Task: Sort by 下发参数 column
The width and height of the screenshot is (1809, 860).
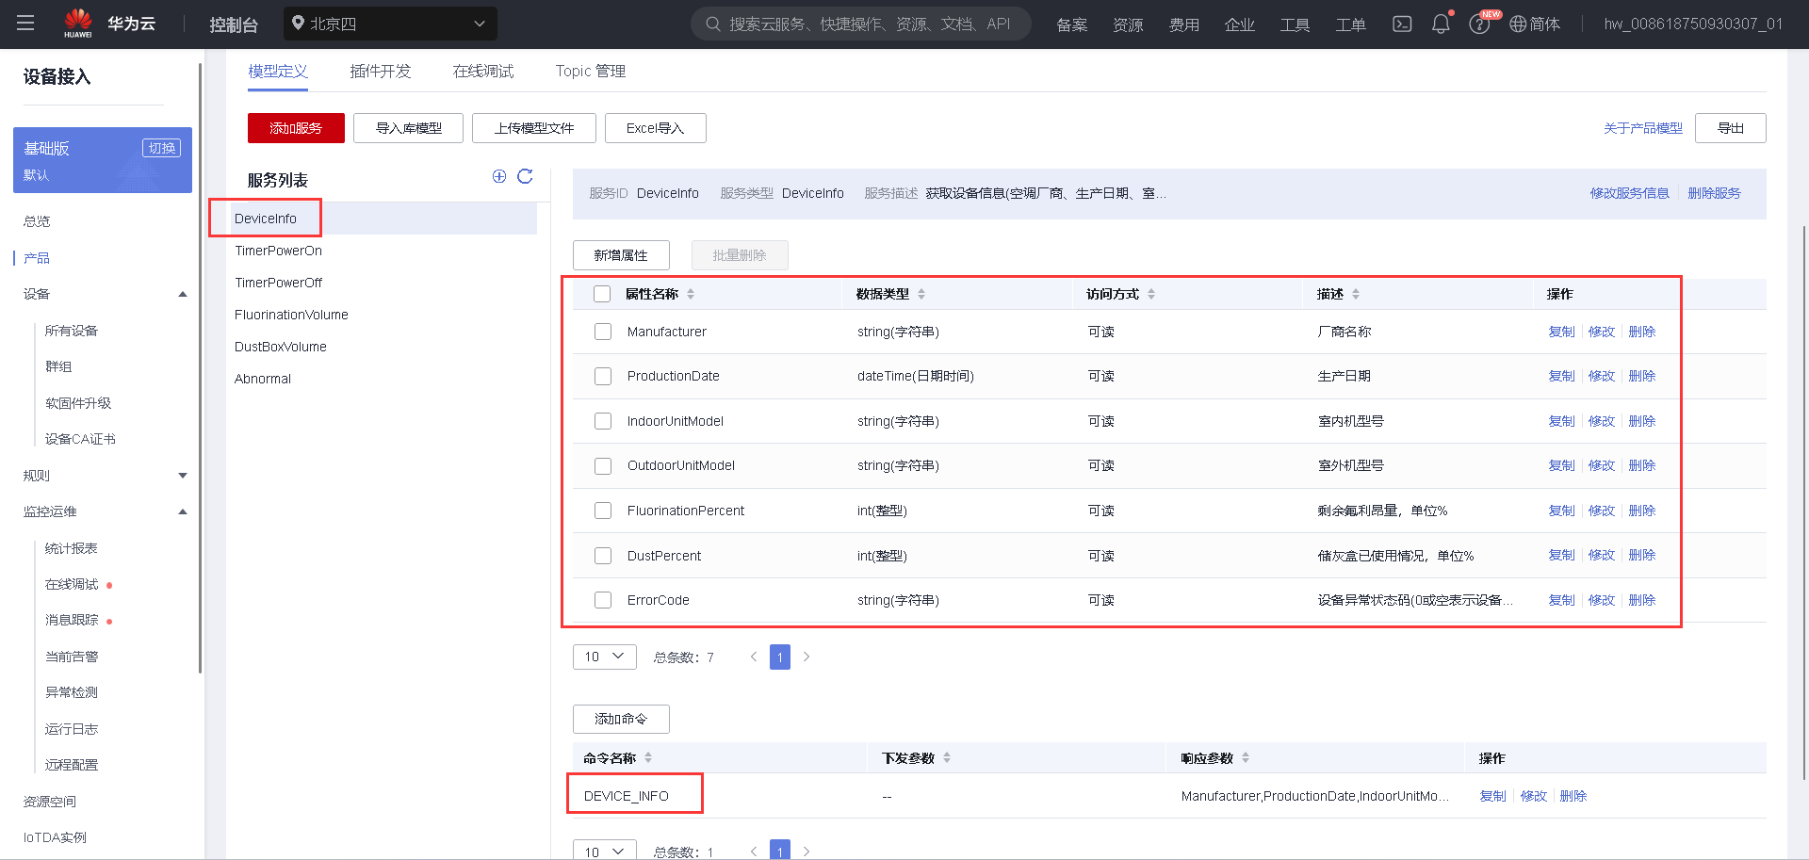Action: click(947, 757)
